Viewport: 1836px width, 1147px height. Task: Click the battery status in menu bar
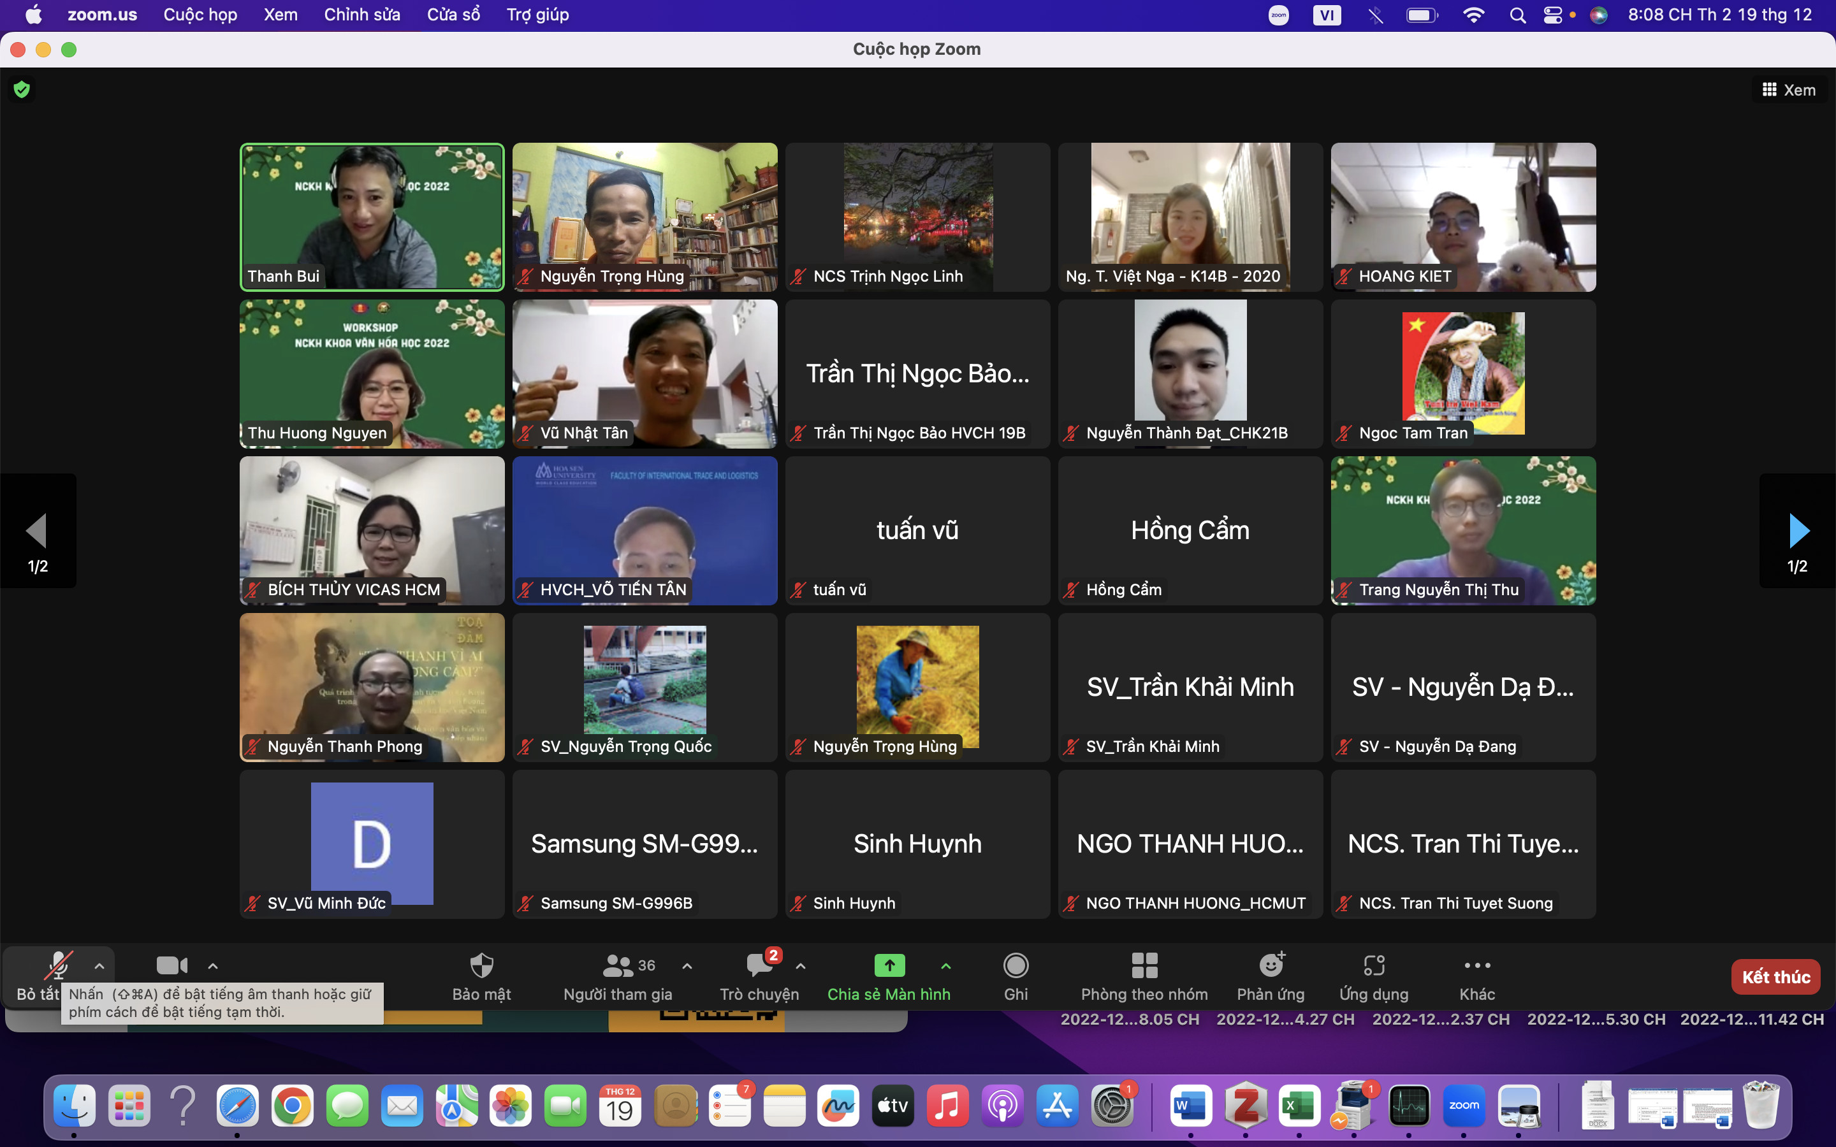point(1422,15)
